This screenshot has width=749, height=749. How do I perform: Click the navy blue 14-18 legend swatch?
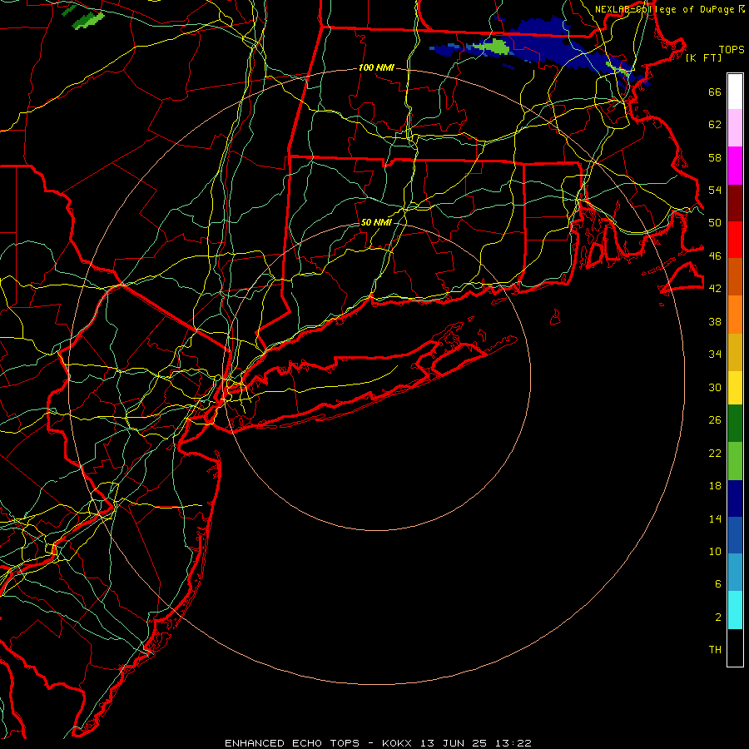tap(735, 499)
